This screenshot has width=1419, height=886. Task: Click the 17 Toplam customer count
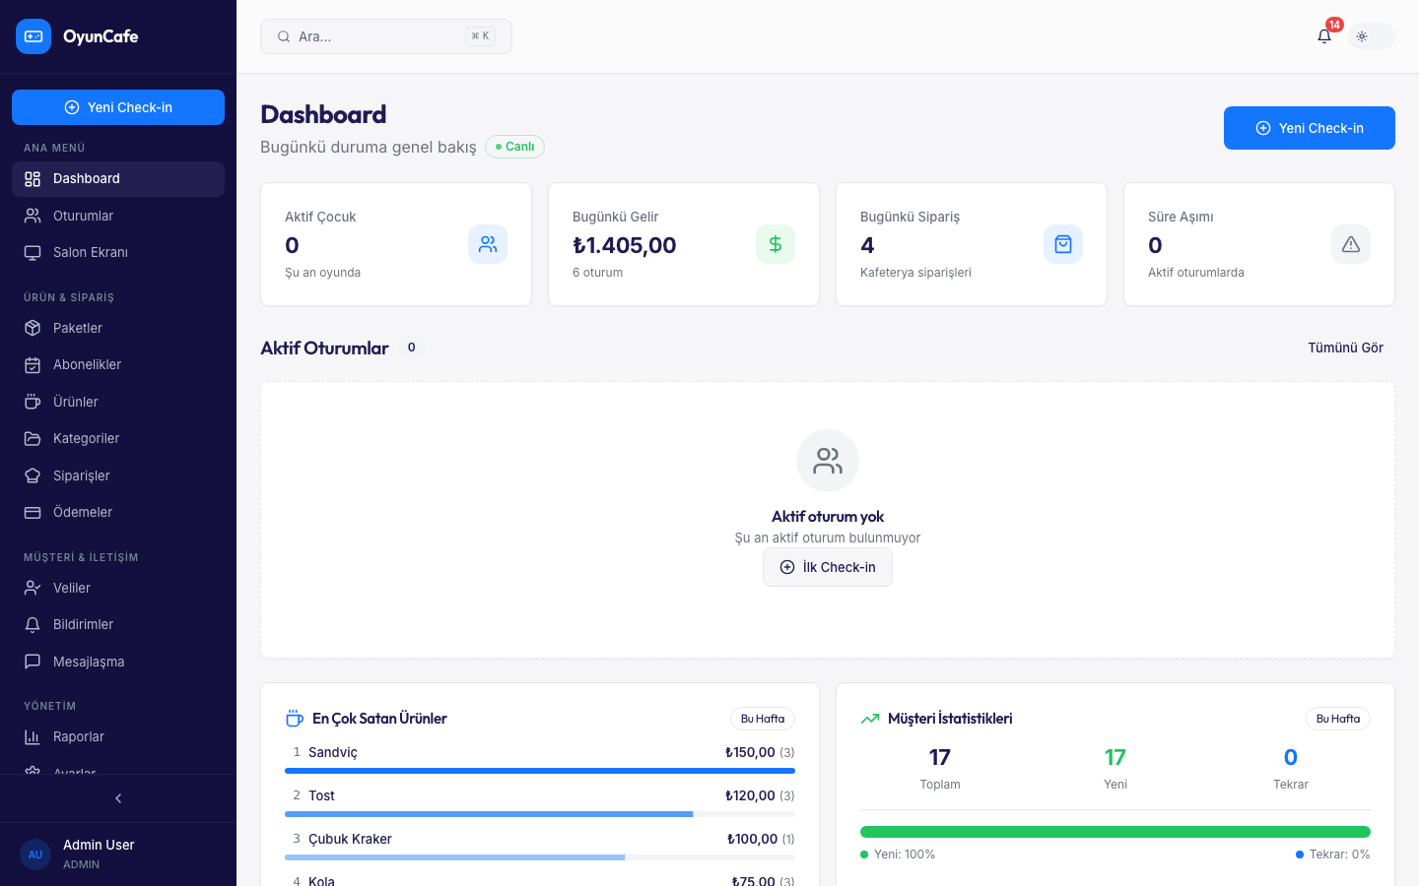940,757
